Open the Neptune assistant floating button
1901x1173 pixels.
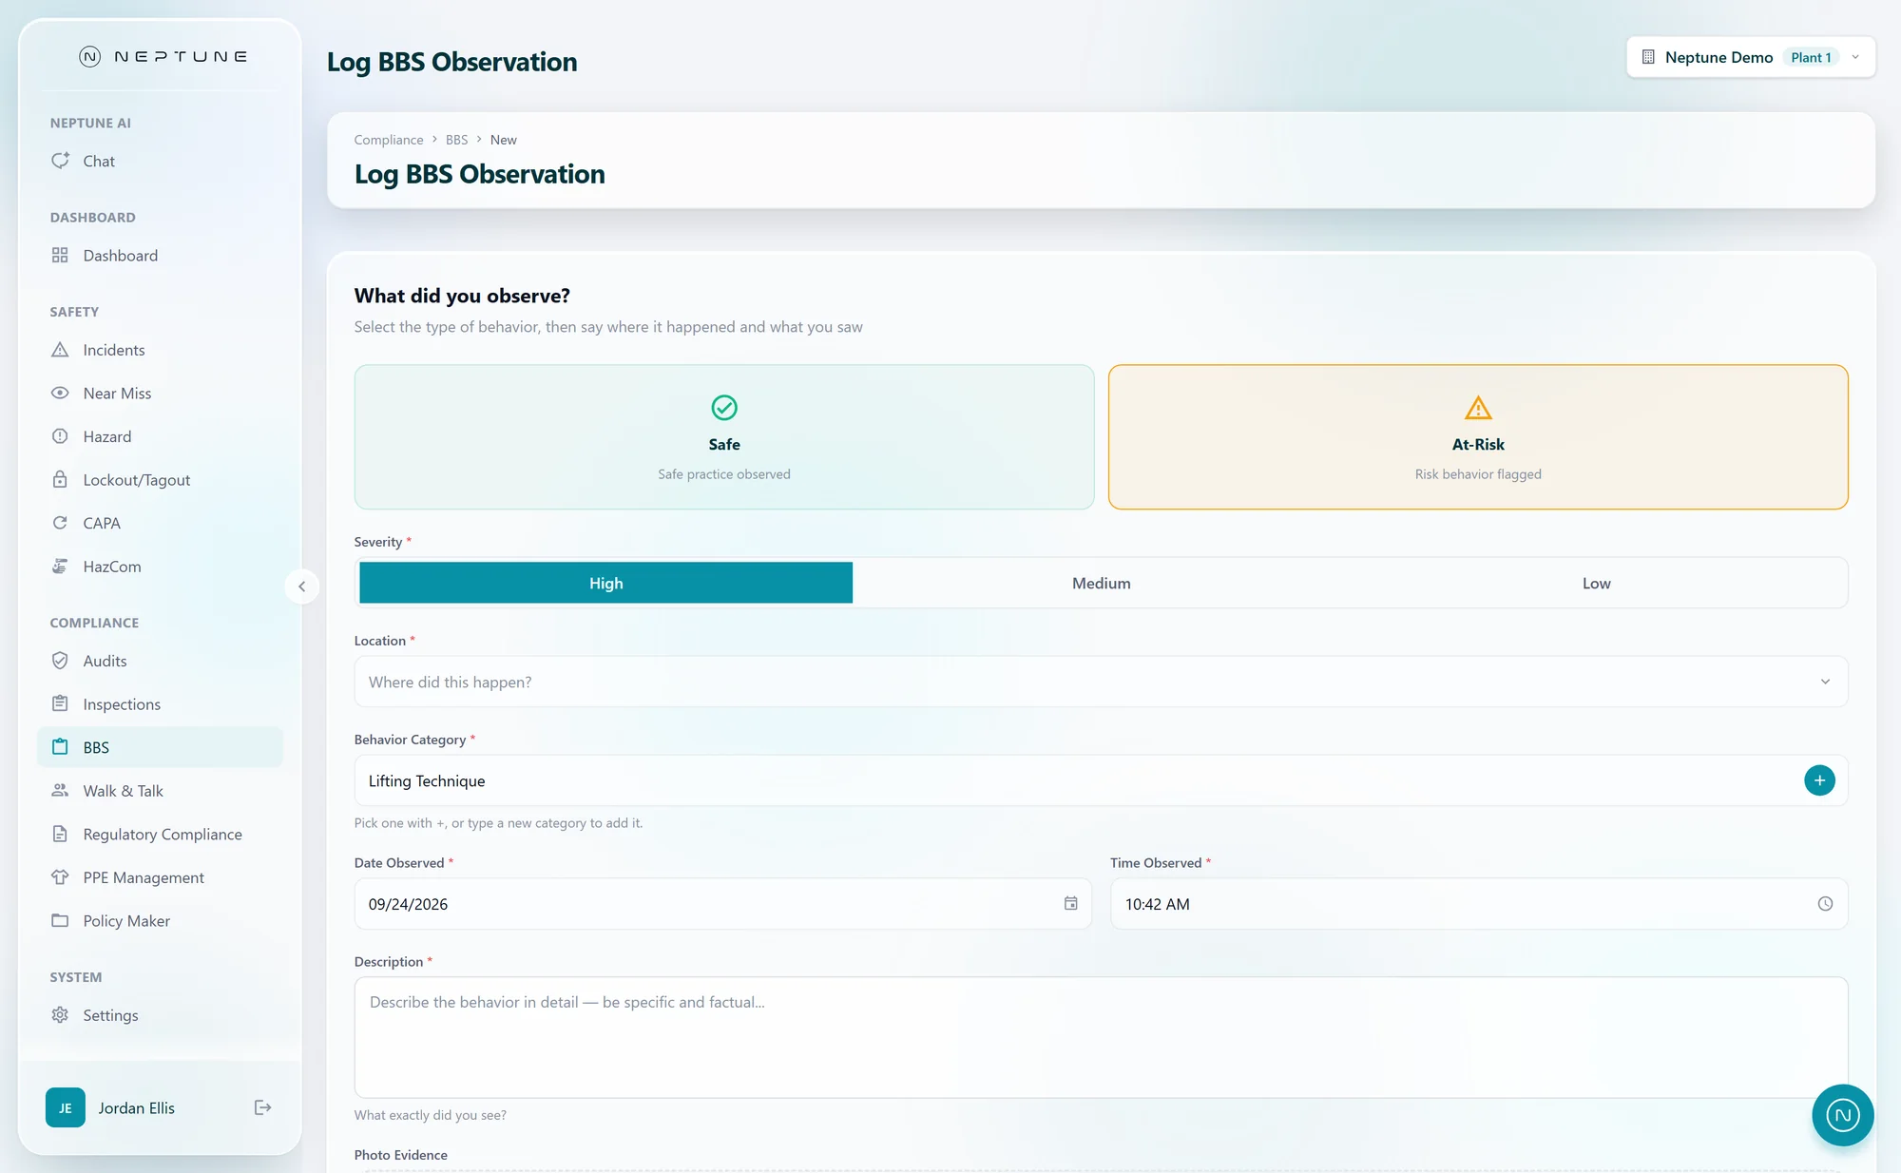pos(1842,1115)
